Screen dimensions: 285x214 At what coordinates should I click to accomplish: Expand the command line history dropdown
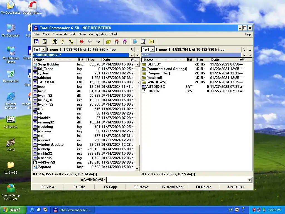[250, 180]
